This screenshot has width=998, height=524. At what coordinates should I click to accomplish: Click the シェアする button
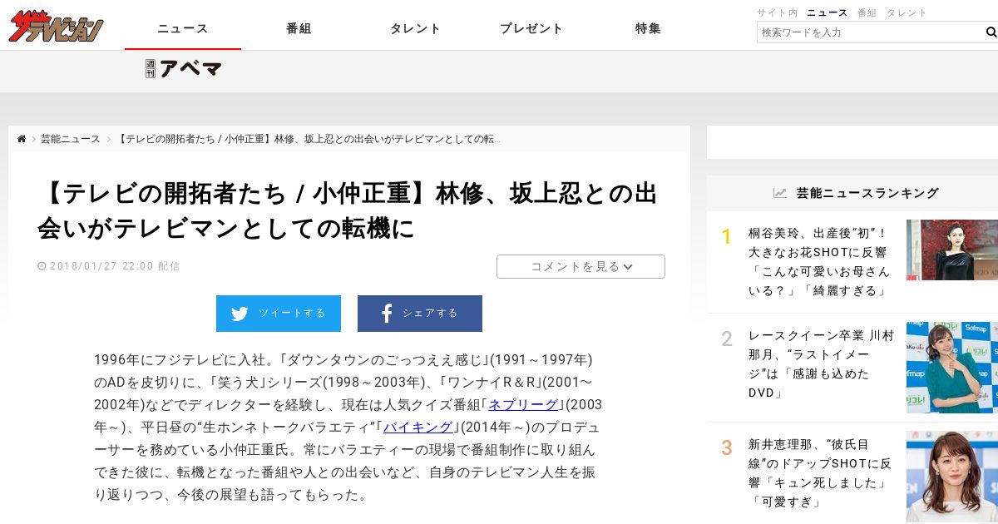click(420, 314)
